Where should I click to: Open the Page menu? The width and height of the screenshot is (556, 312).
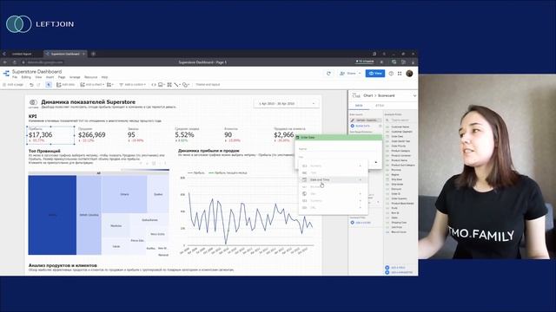(x=62, y=77)
